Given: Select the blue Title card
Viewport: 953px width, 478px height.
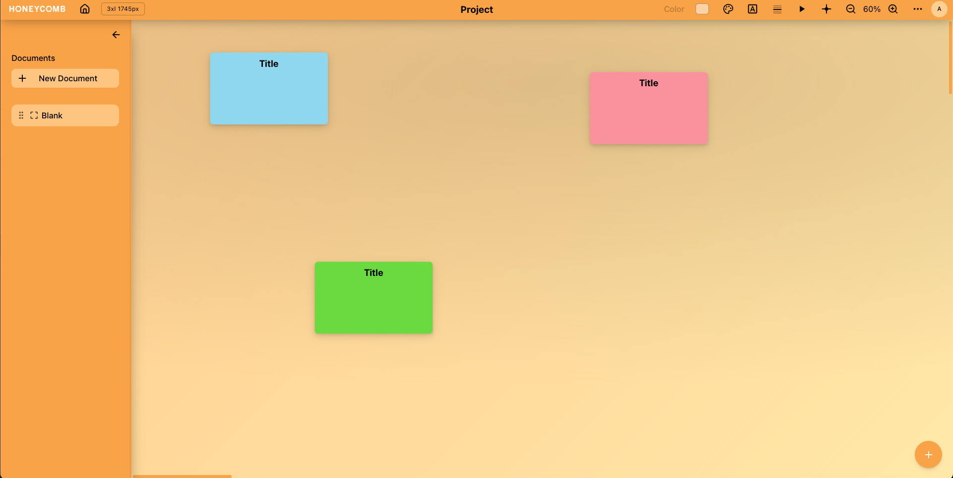Looking at the screenshot, I should [x=269, y=89].
